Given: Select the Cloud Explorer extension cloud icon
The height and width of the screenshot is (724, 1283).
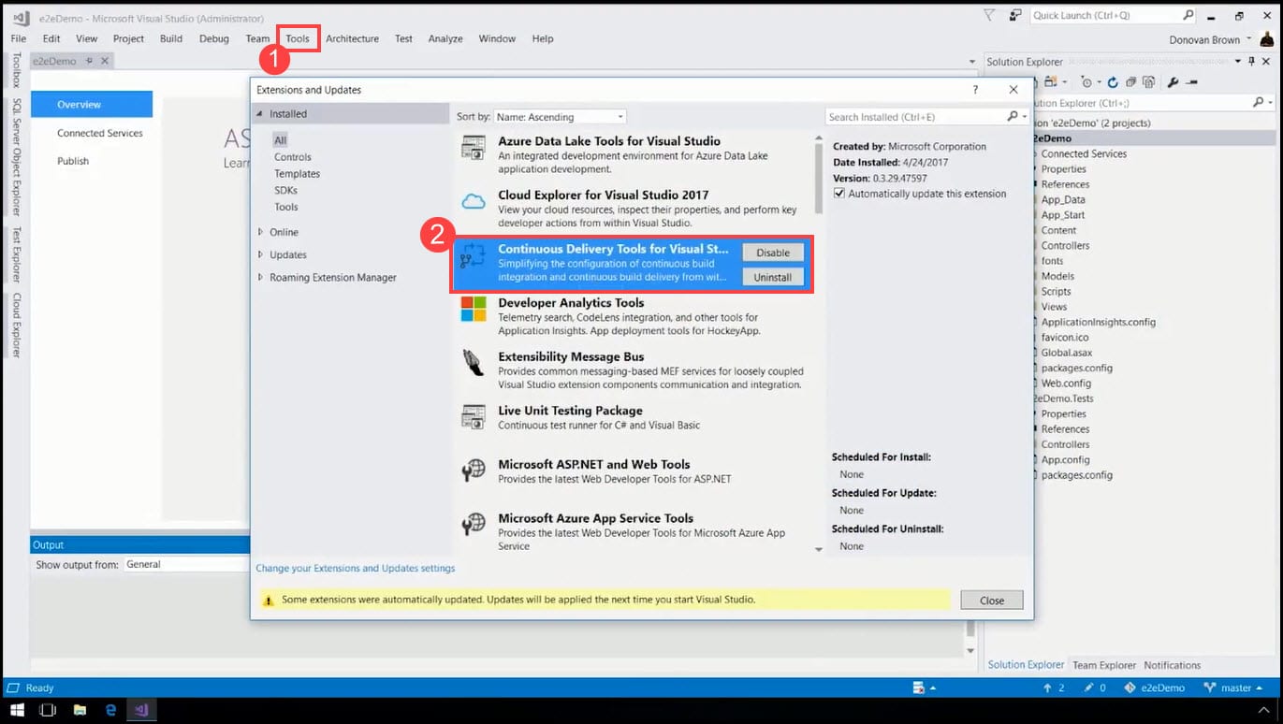Looking at the screenshot, I should [x=474, y=202].
